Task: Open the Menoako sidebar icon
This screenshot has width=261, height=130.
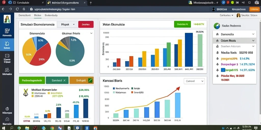Action: (7, 70)
